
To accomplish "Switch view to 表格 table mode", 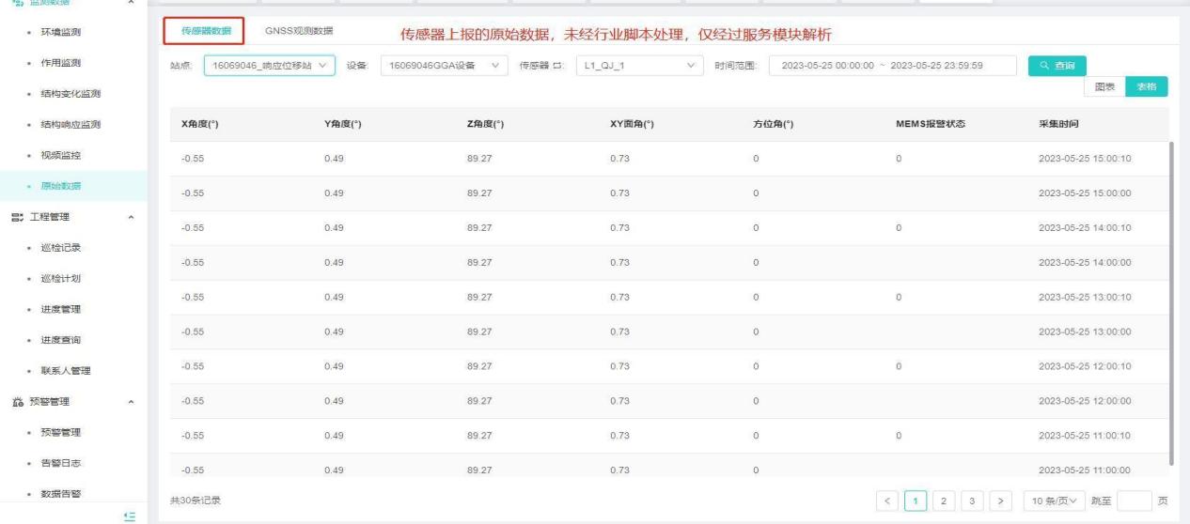I will point(1146,86).
